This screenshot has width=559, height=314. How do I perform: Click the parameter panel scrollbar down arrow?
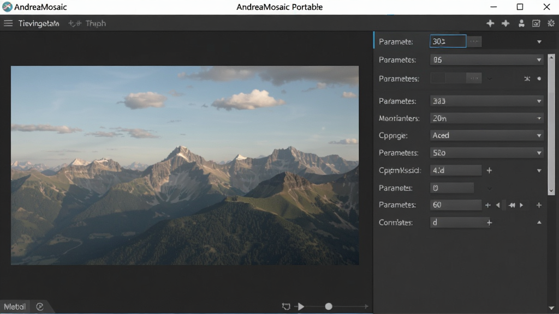551,191
